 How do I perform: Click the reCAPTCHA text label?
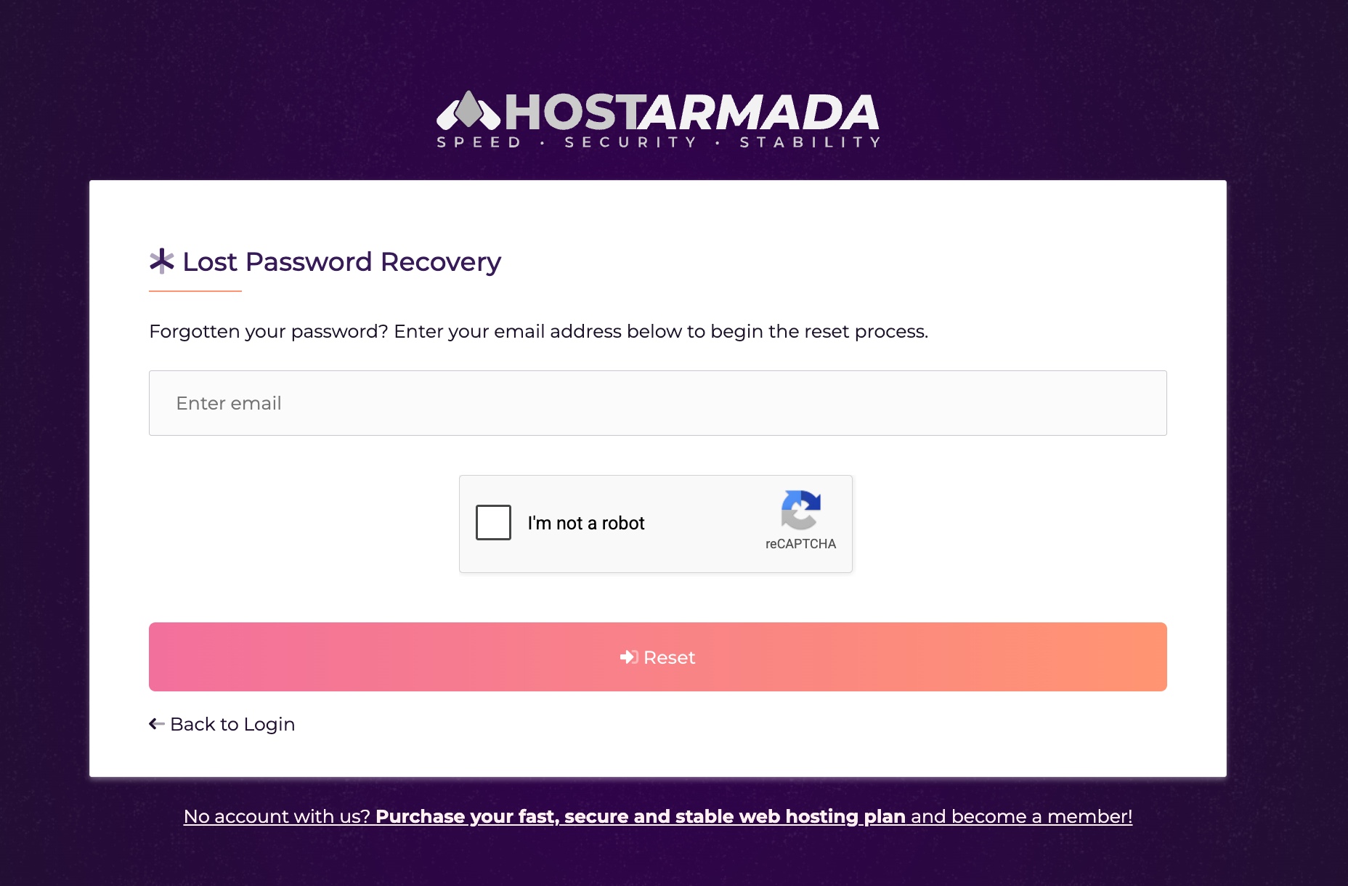(800, 544)
